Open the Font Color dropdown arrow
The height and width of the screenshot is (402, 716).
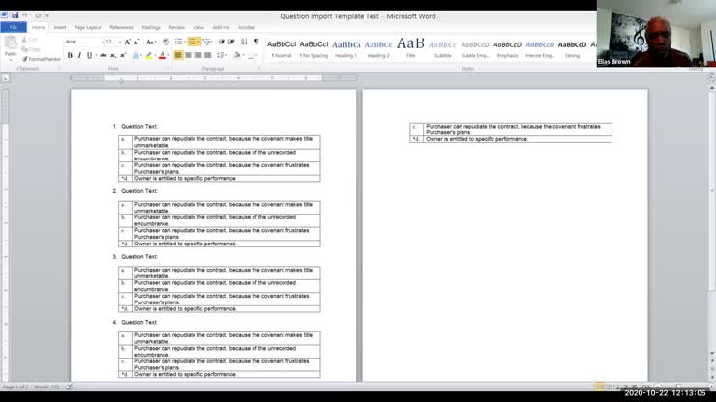168,56
